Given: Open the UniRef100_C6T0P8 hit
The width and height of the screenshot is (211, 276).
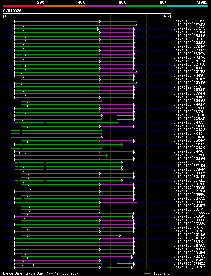Looking at the screenshot, I should click(x=189, y=25).
